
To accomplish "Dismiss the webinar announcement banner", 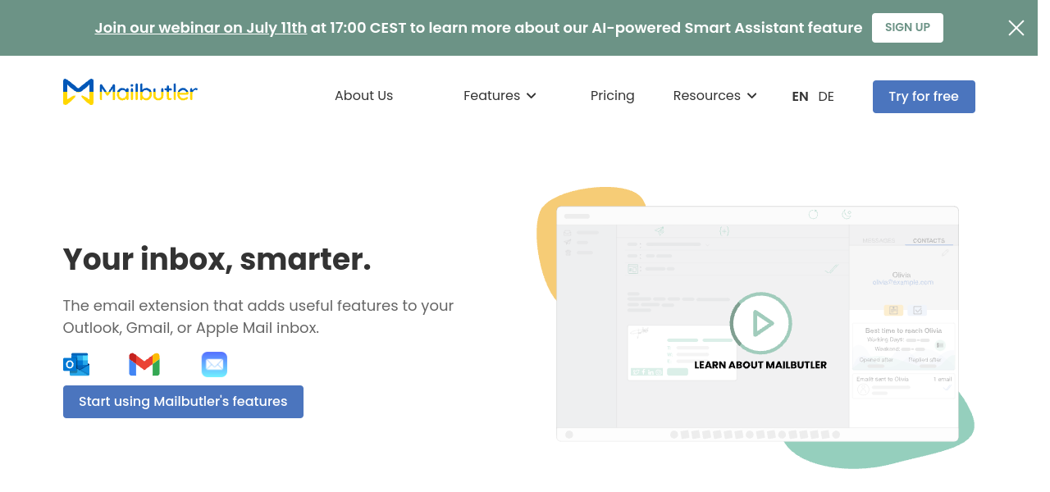I will point(1016,28).
